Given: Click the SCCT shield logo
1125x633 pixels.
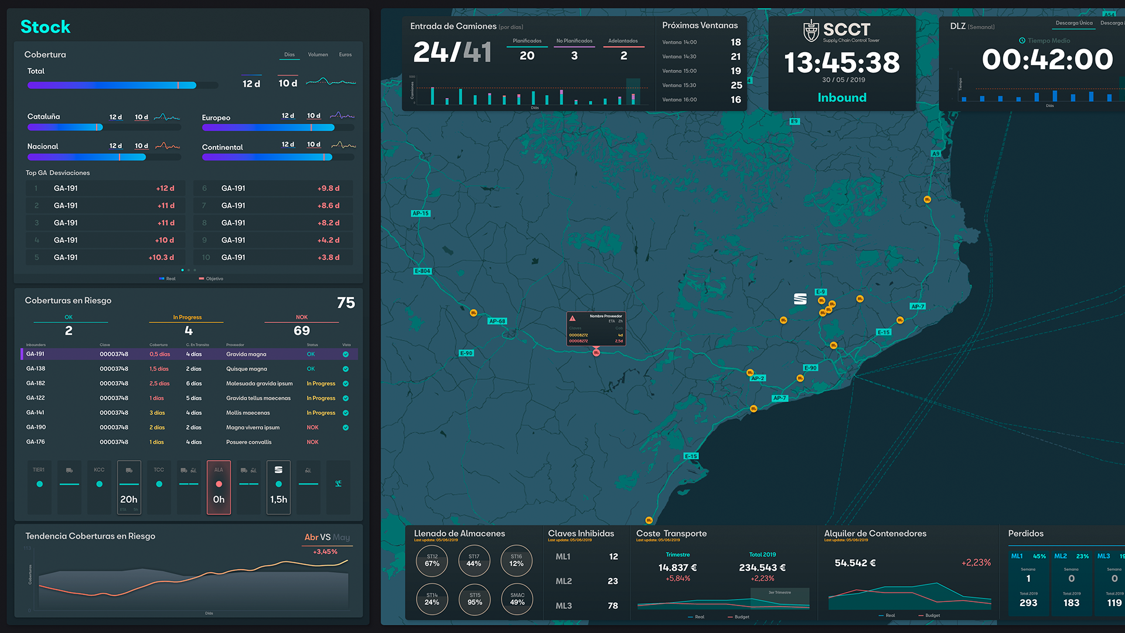Looking at the screenshot, I should tap(811, 31).
